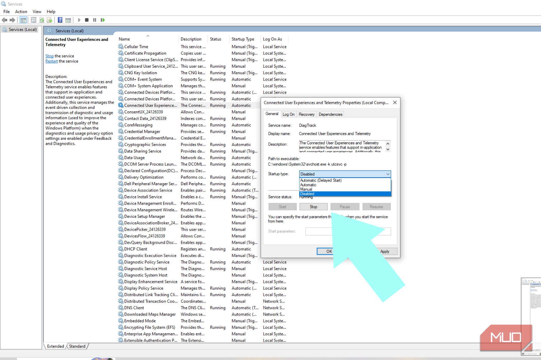The image size is (541, 360).
Task: Select the General tab in Properties dialog
Action: click(x=272, y=114)
